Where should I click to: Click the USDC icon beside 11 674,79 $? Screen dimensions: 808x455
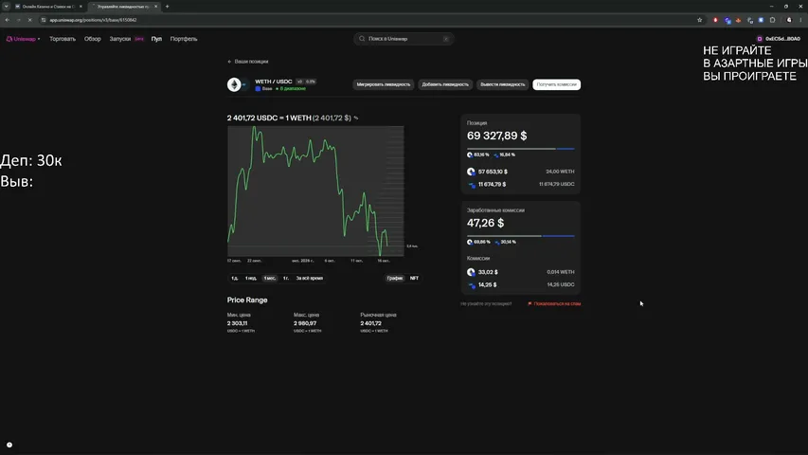(x=471, y=184)
